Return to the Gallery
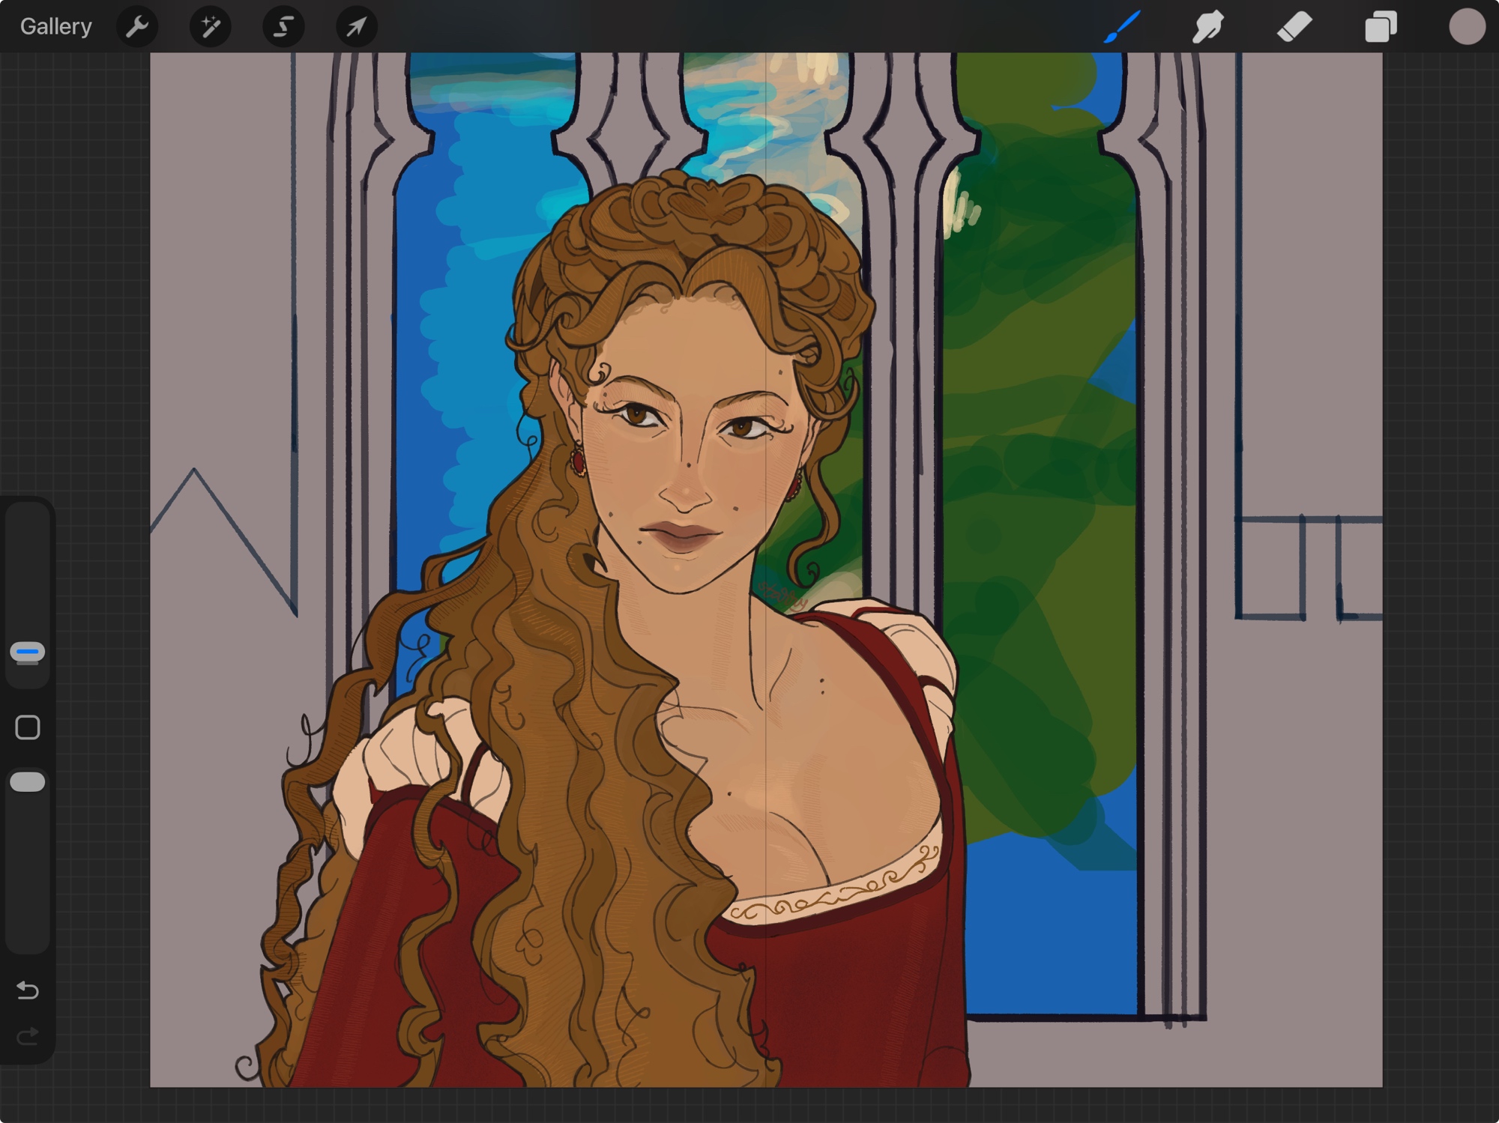1499x1123 pixels. click(55, 27)
